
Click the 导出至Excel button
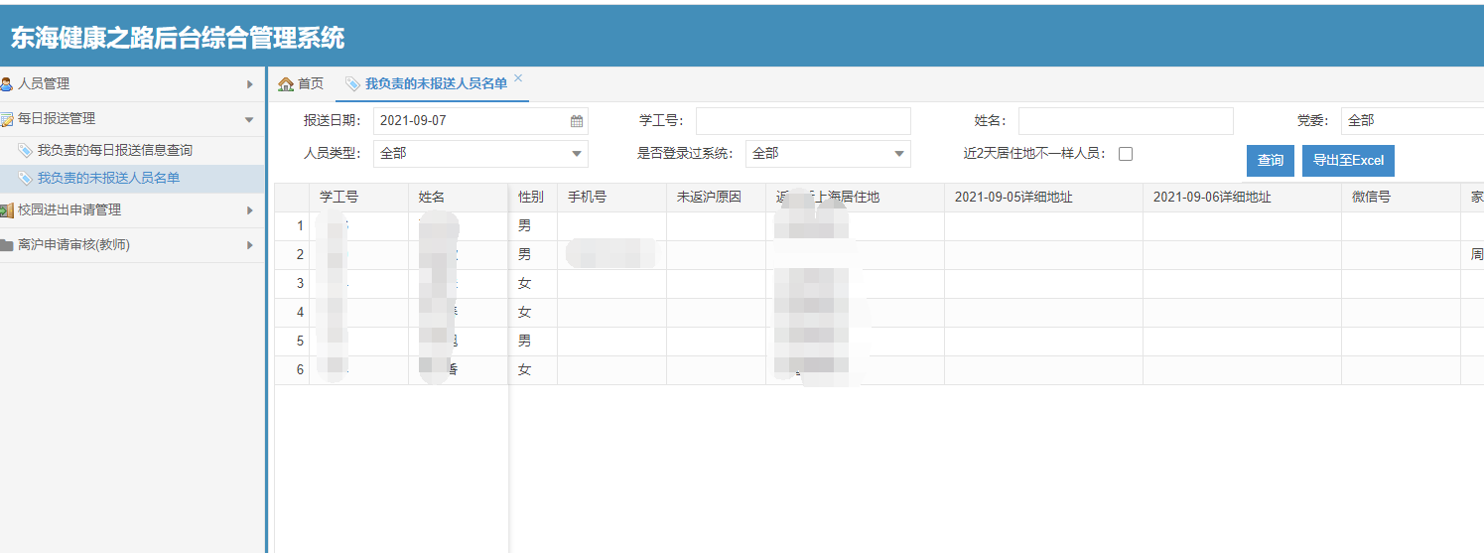pyautogui.click(x=1348, y=161)
